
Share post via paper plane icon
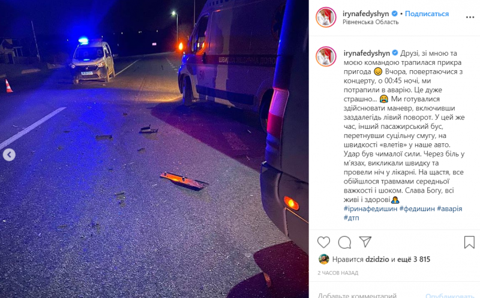[365, 242]
